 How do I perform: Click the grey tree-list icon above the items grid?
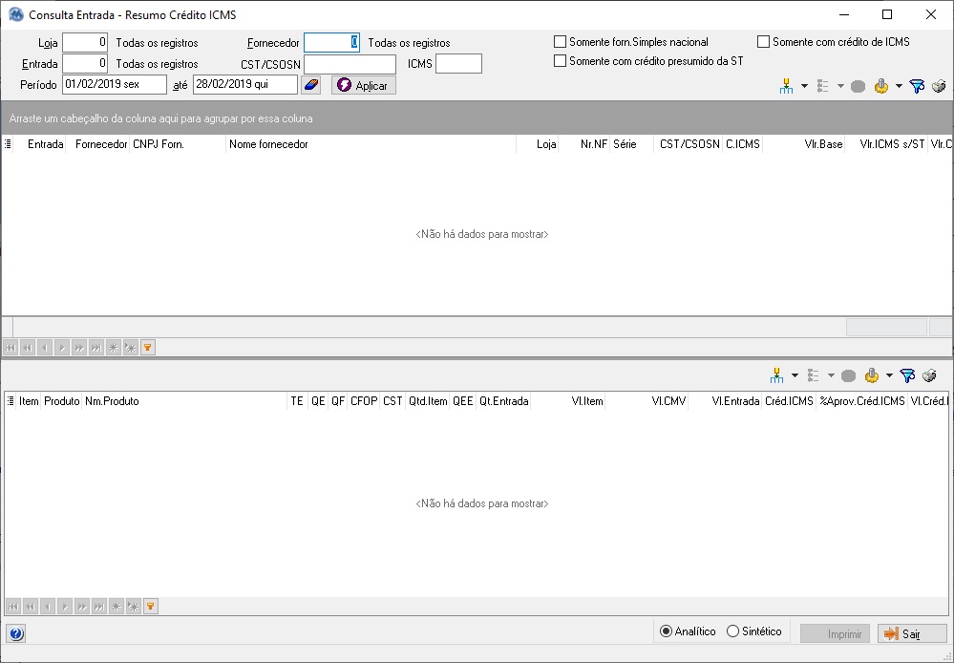(813, 375)
